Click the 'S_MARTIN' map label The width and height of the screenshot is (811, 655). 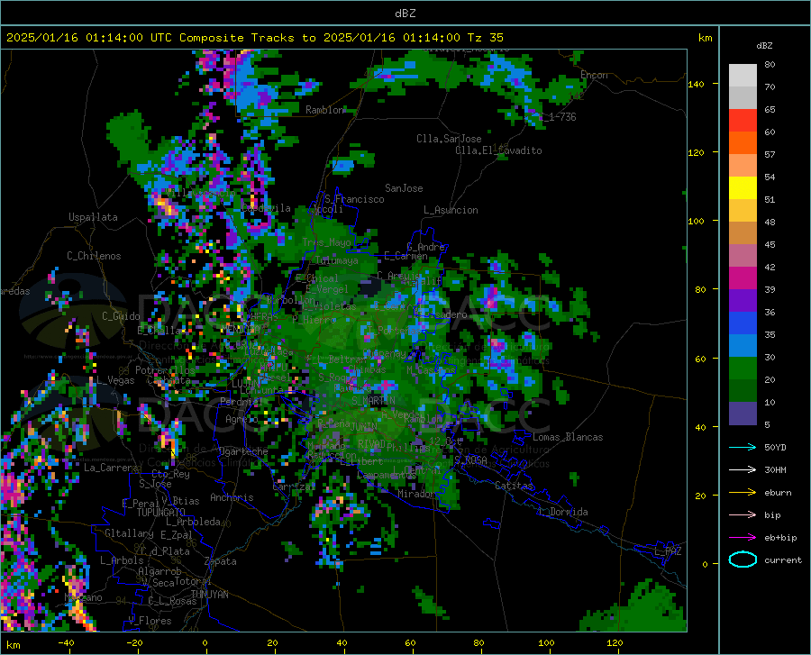pos(373,401)
